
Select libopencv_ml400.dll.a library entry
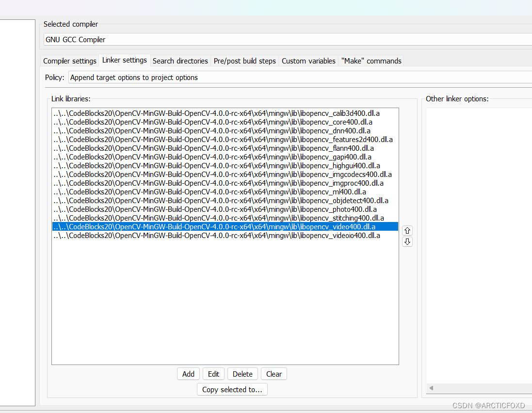tap(225, 192)
